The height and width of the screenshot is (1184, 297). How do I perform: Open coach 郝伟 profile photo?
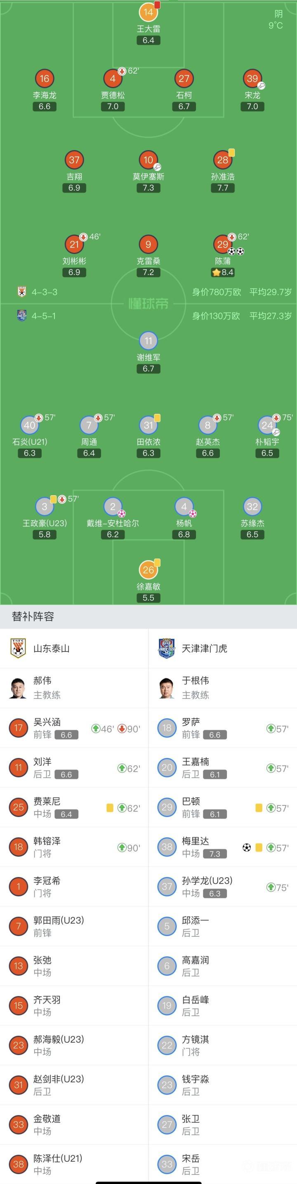pyautogui.click(x=18, y=687)
